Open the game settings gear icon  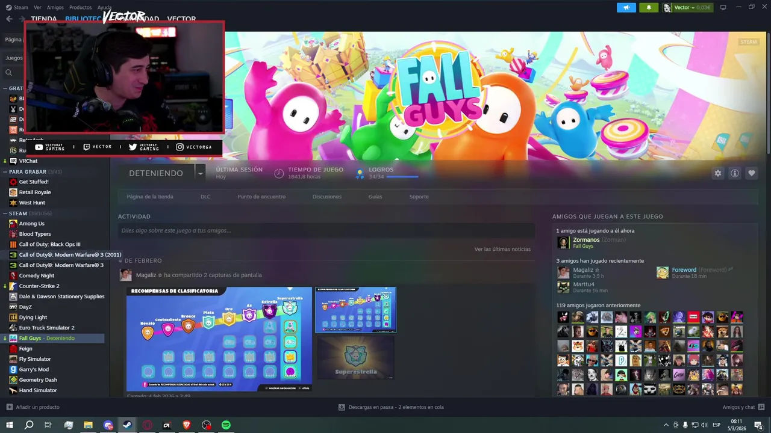tap(718, 173)
